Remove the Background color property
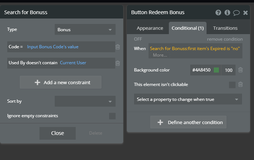254x160 pixels. point(241,70)
